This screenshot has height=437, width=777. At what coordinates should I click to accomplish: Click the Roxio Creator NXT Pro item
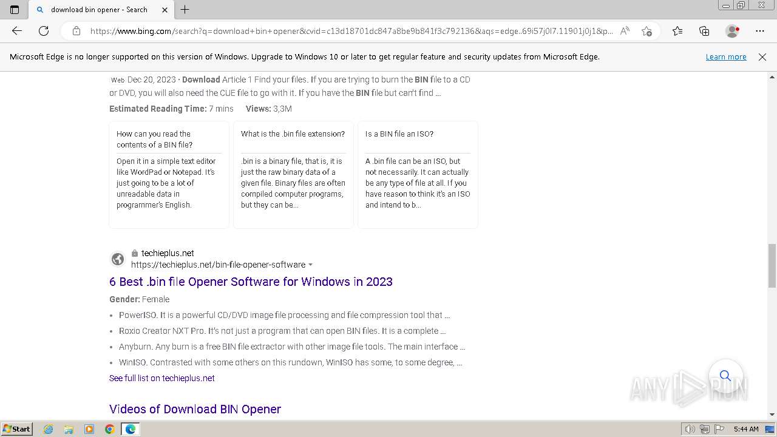tap(282, 331)
